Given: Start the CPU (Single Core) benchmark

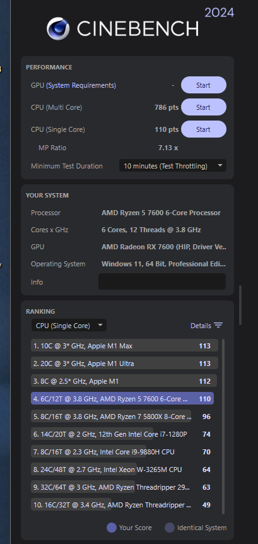Looking at the screenshot, I should [x=204, y=129].
